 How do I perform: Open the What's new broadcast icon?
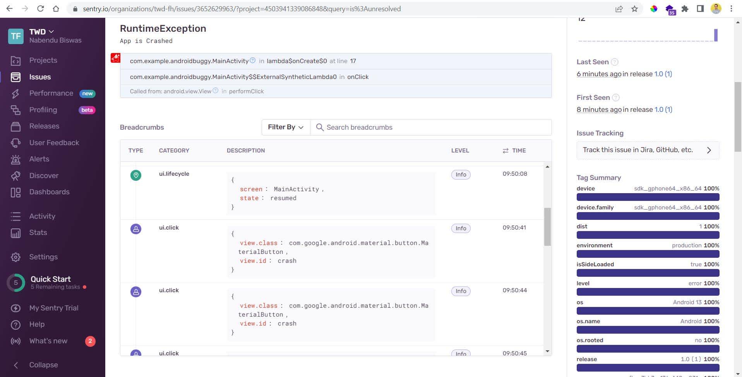pyautogui.click(x=15, y=341)
